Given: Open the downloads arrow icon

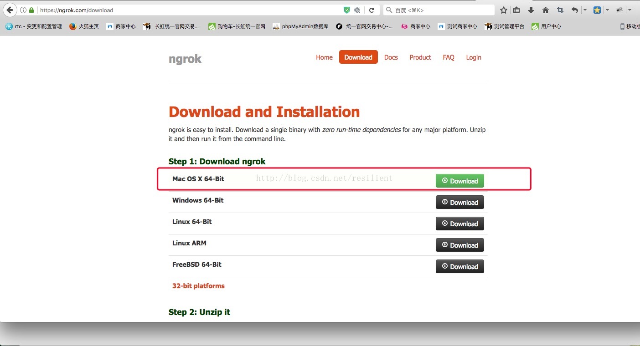Looking at the screenshot, I should tap(531, 10).
